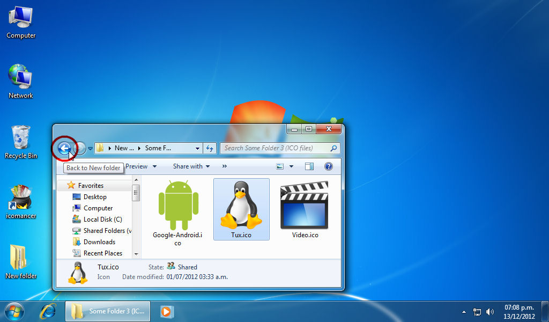
Task: Select Downloads in the navigation pane
Action: pyautogui.click(x=99, y=241)
